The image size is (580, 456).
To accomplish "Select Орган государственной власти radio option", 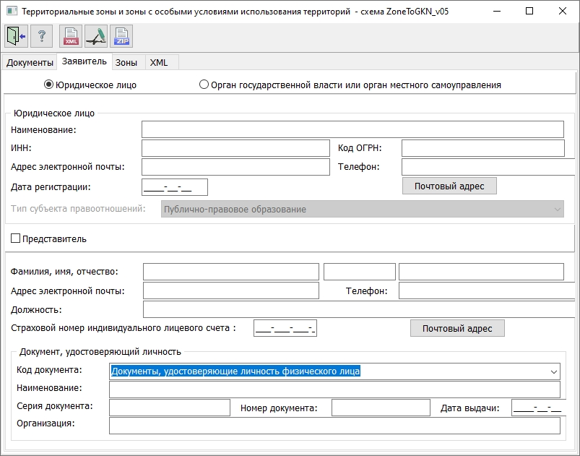I will click(x=204, y=85).
